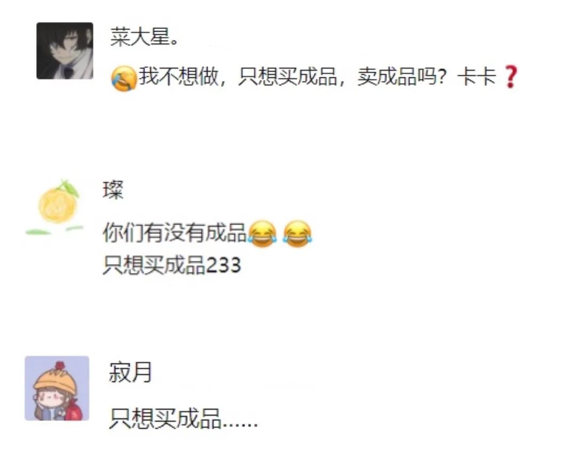
Task: Click the username 寂月
Action: [x=131, y=373]
